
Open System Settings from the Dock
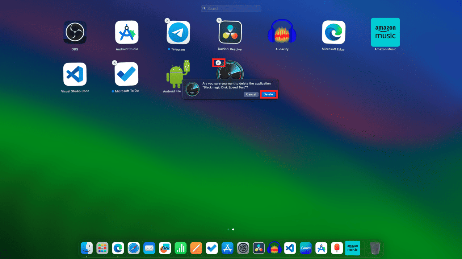[x=243, y=248]
